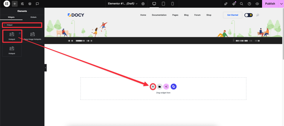
Task: Open the Add Element plus button in top bar
Action: (15, 4)
